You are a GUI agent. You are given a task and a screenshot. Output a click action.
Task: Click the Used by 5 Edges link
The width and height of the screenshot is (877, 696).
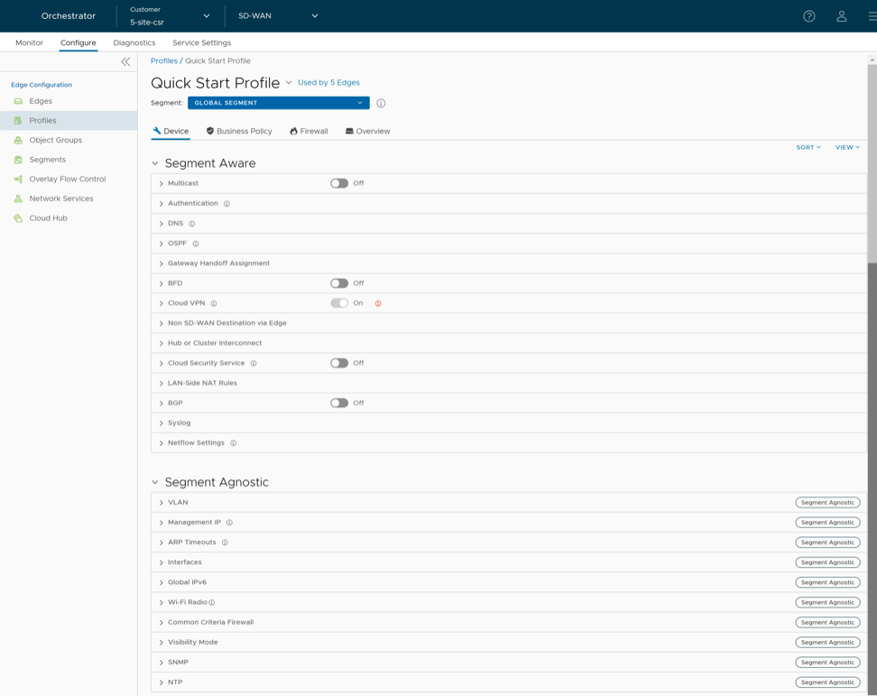tap(328, 82)
